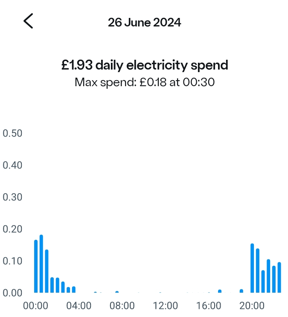
Task: Select the £1.93 daily electricity spend heading
Action: (x=144, y=65)
